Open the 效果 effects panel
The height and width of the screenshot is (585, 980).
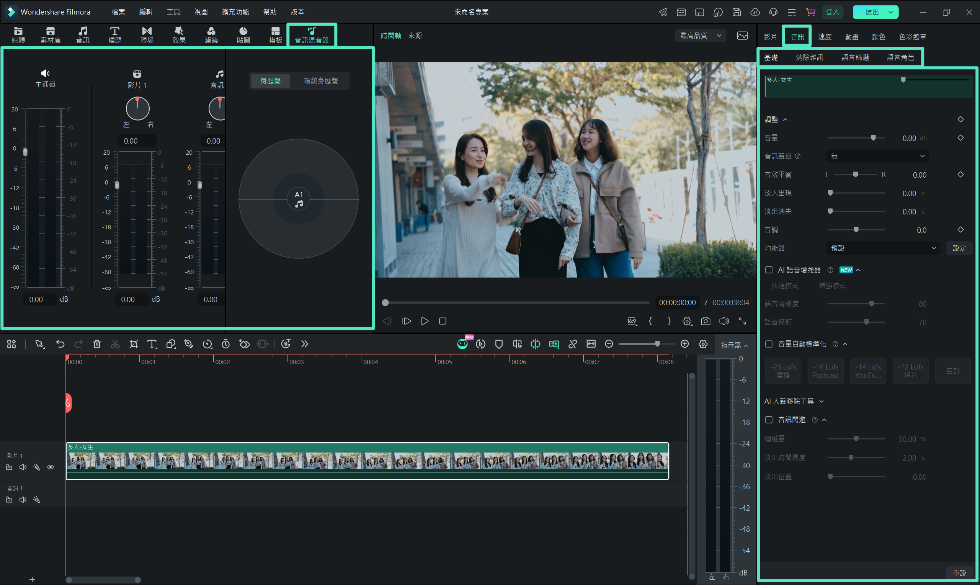tap(179, 35)
